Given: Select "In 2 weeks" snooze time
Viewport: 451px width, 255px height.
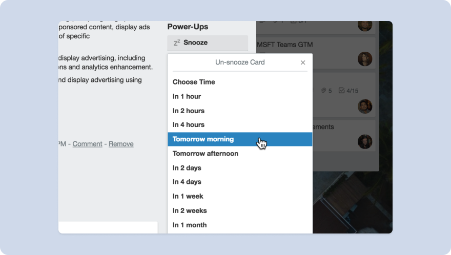Looking at the screenshot, I should (190, 210).
